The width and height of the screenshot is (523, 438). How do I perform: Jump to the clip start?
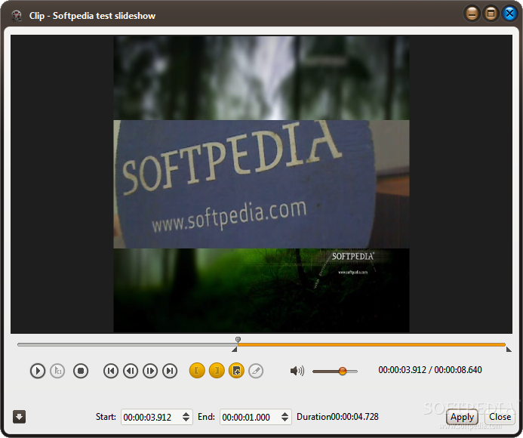[111, 371]
